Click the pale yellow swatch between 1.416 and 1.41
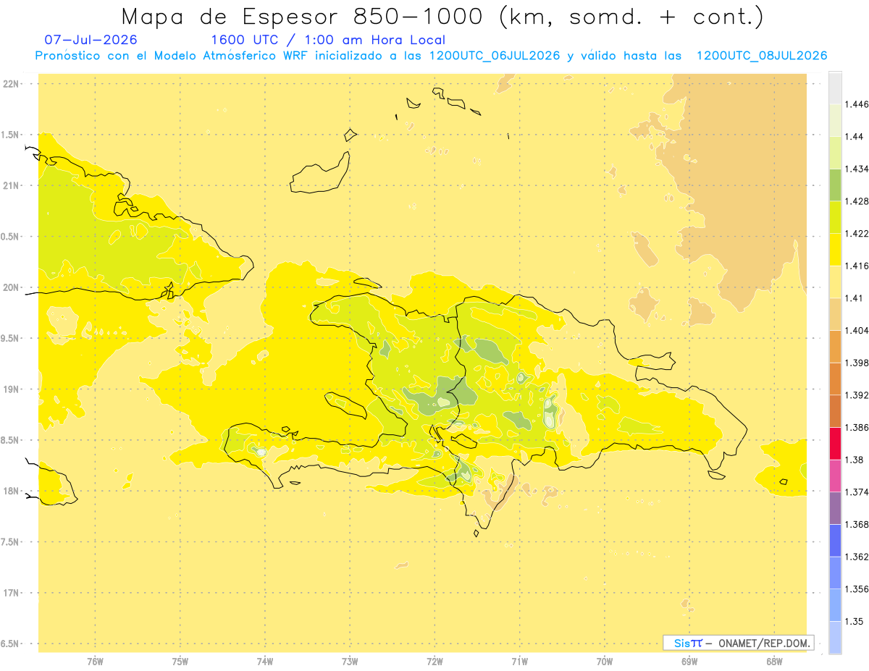 click(835, 282)
